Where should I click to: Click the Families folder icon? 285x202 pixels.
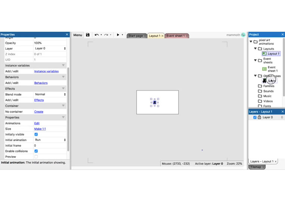[260, 86]
